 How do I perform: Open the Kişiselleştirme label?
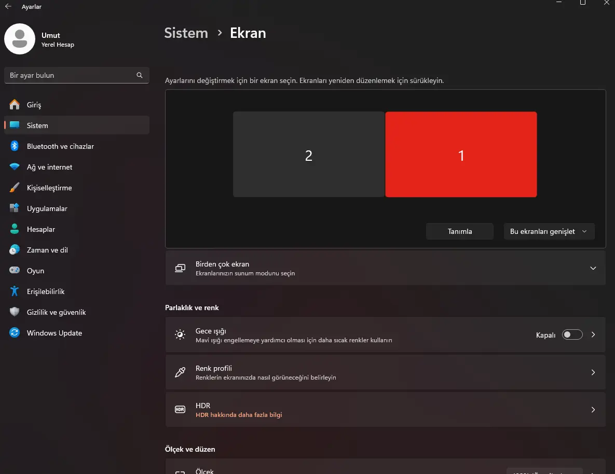[49, 188]
